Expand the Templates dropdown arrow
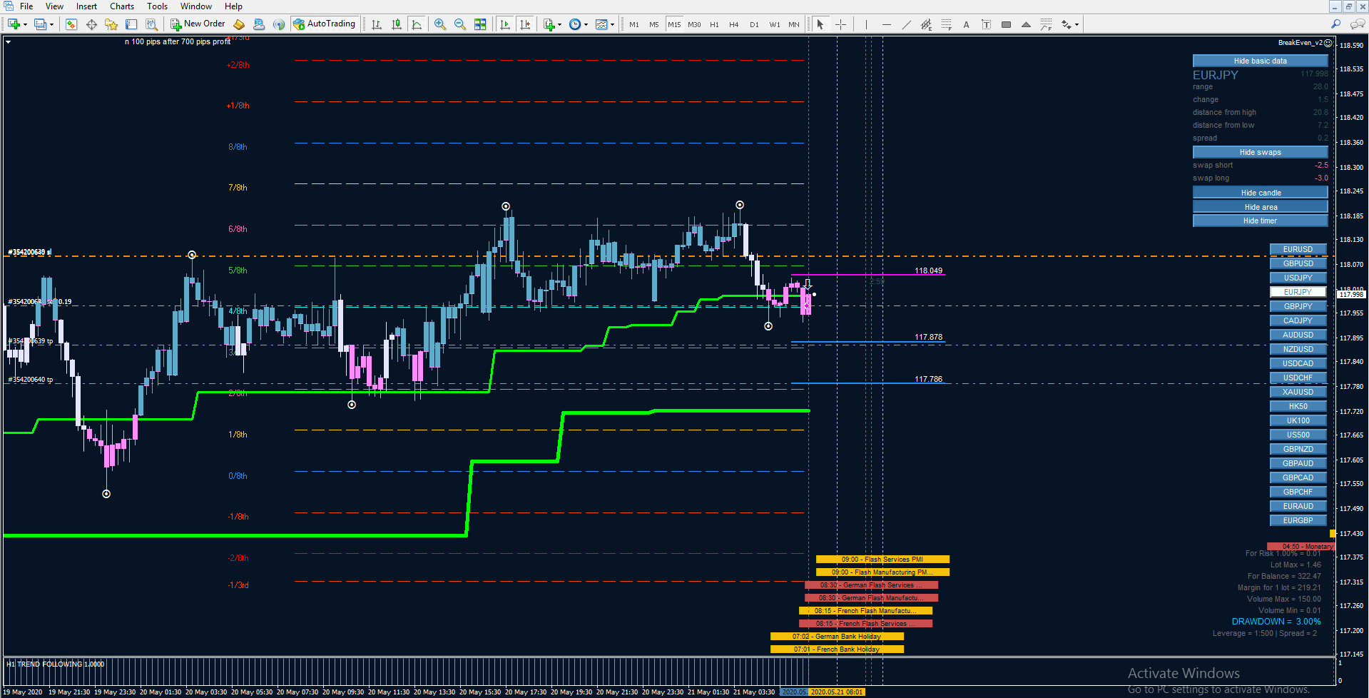This screenshot has height=698, width=1369. [x=612, y=24]
